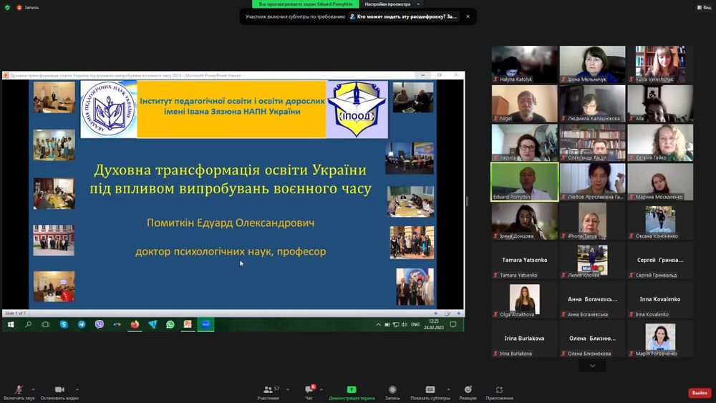
Task: Click the green encryption shield icon
Action: [7, 7]
